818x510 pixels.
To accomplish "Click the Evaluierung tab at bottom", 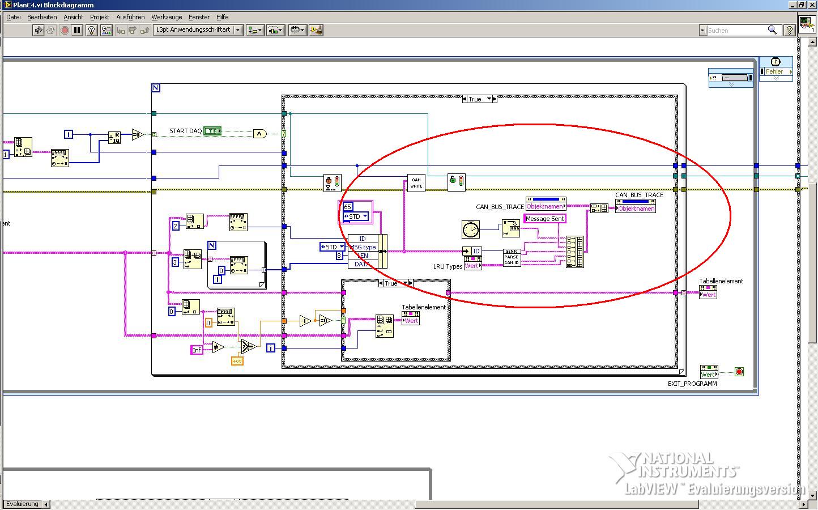I will pos(22,504).
